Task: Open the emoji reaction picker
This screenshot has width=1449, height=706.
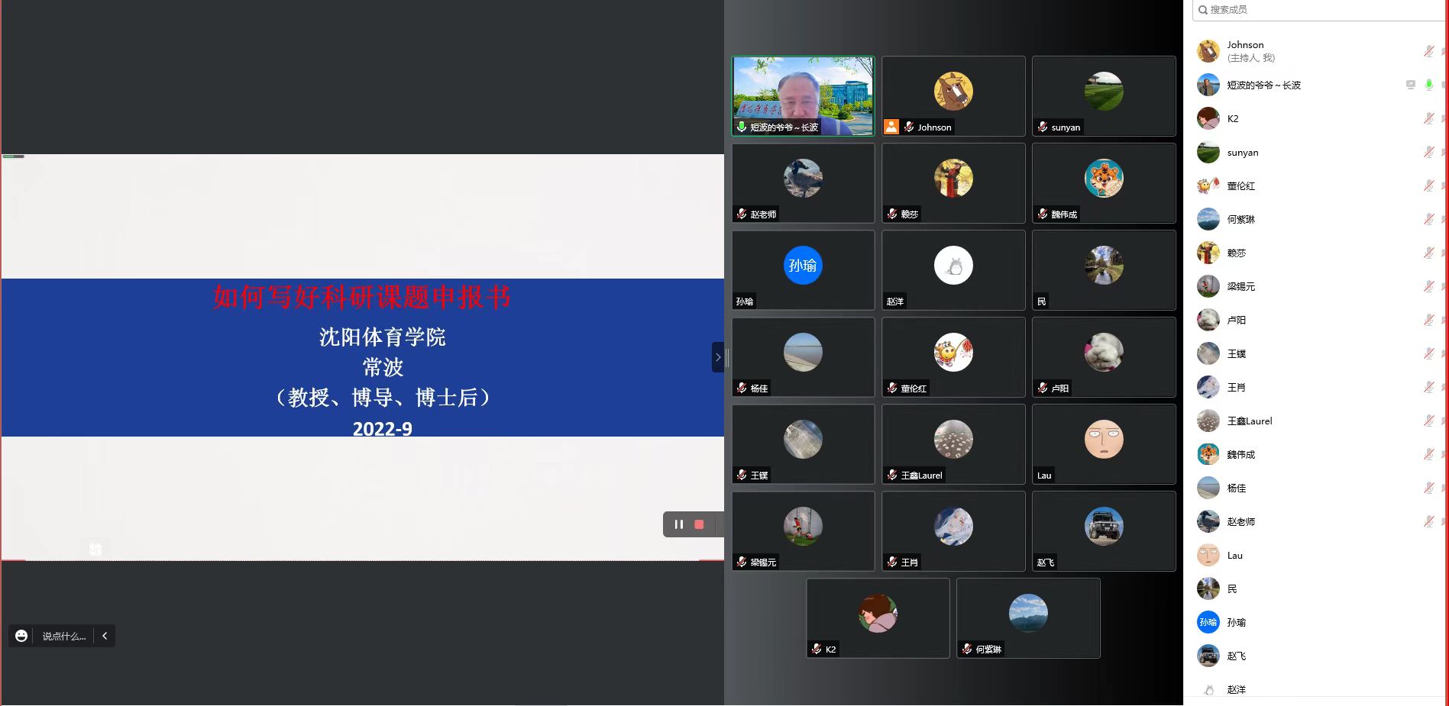Action: pos(21,636)
